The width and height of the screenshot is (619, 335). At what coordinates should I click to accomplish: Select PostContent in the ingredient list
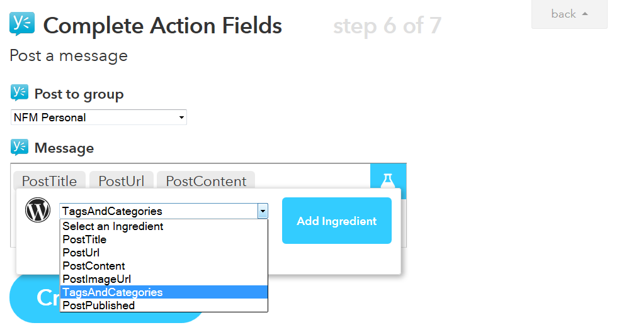tap(94, 266)
